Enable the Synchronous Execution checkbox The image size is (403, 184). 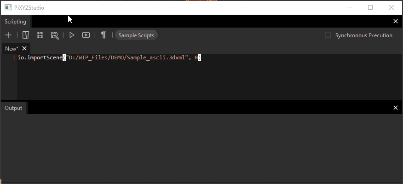coord(328,35)
